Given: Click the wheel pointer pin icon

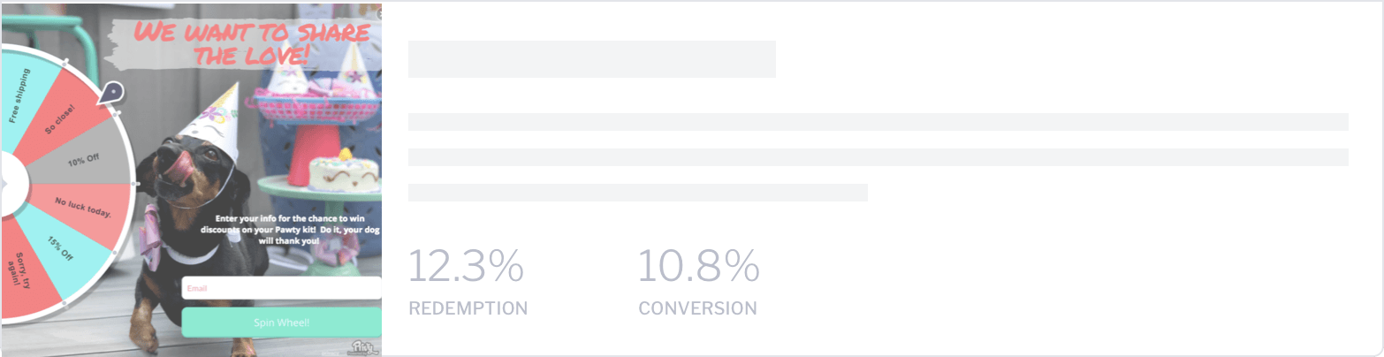Looking at the screenshot, I should tap(111, 95).
